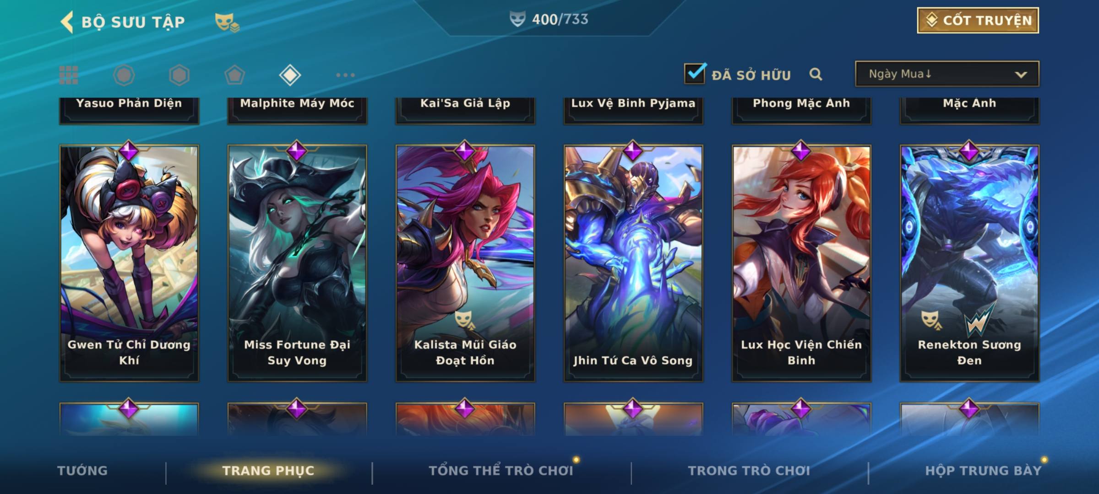Open the skin search magnifier

pos(816,74)
